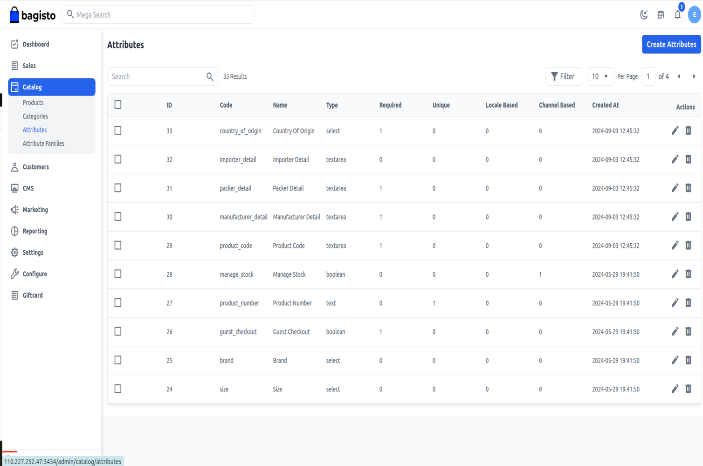Open Attribute Families in the sidebar
This screenshot has height=466, width=703.
pos(43,144)
